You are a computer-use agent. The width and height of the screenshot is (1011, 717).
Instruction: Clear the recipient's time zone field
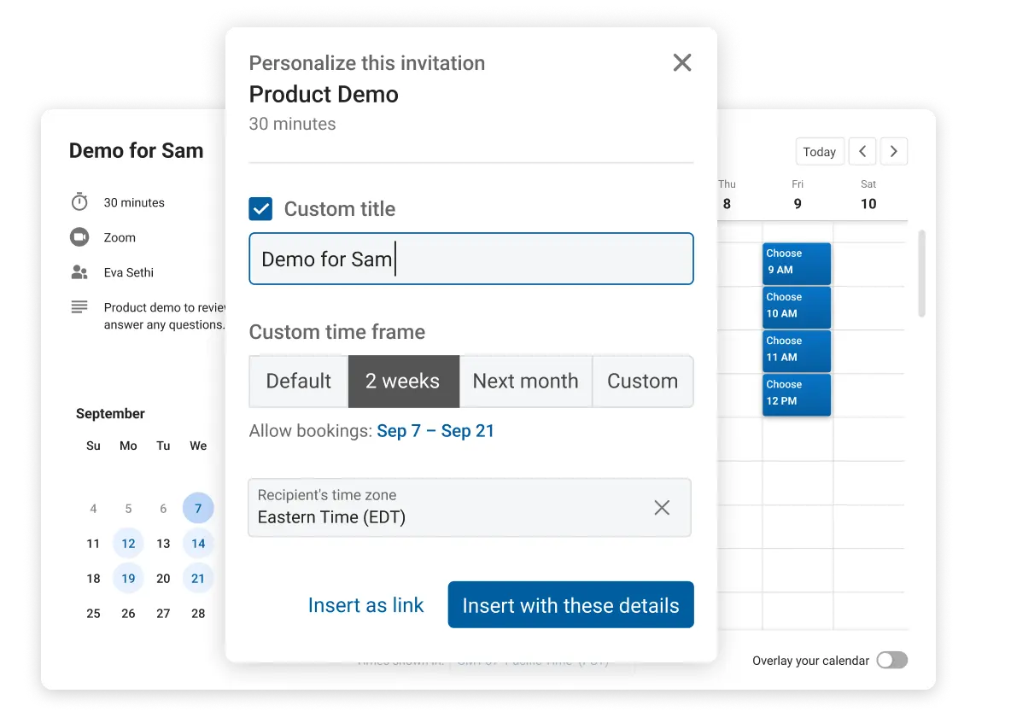coord(662,508)
